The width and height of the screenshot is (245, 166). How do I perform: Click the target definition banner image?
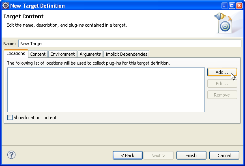coord(224,23)
